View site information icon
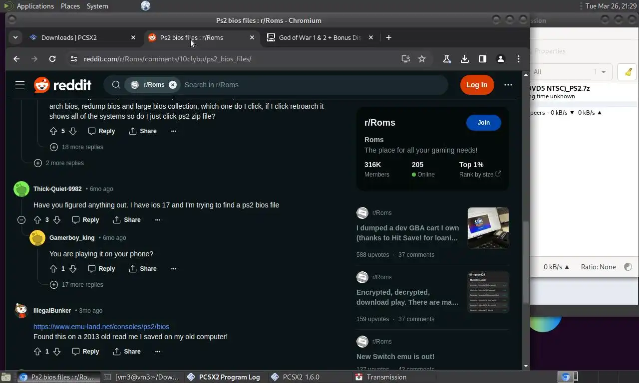 click(74, 59)
